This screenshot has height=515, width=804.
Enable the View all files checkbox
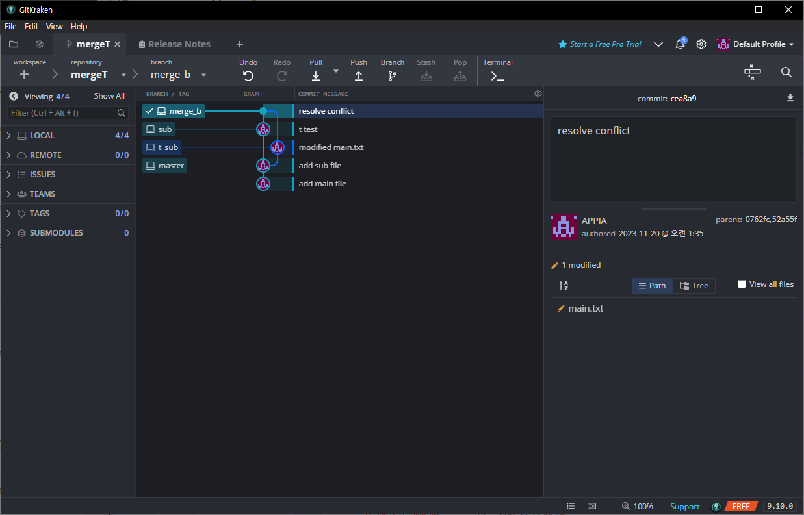(742, 284)
